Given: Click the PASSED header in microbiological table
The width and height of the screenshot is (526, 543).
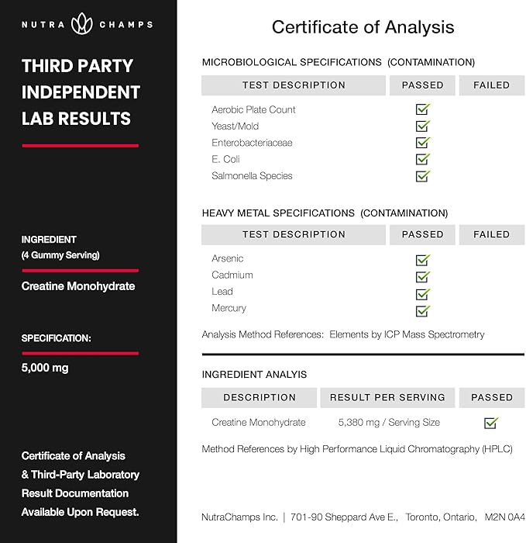Looking at the screenshot, I should [x=422, y=85].
